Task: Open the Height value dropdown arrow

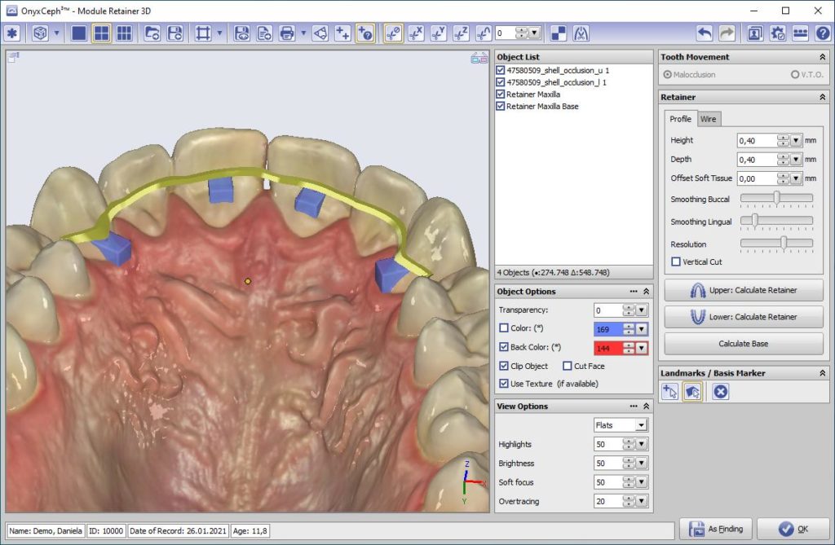Action: (x=796, y=140)
